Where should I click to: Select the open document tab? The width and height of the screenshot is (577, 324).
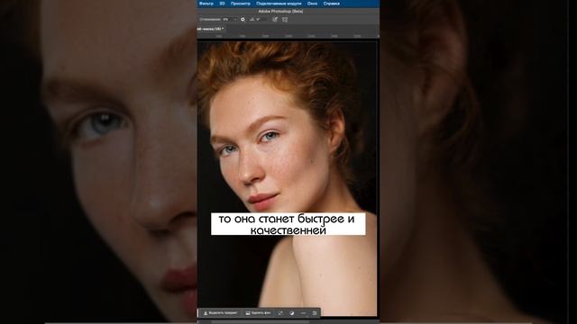coord(210,29)
